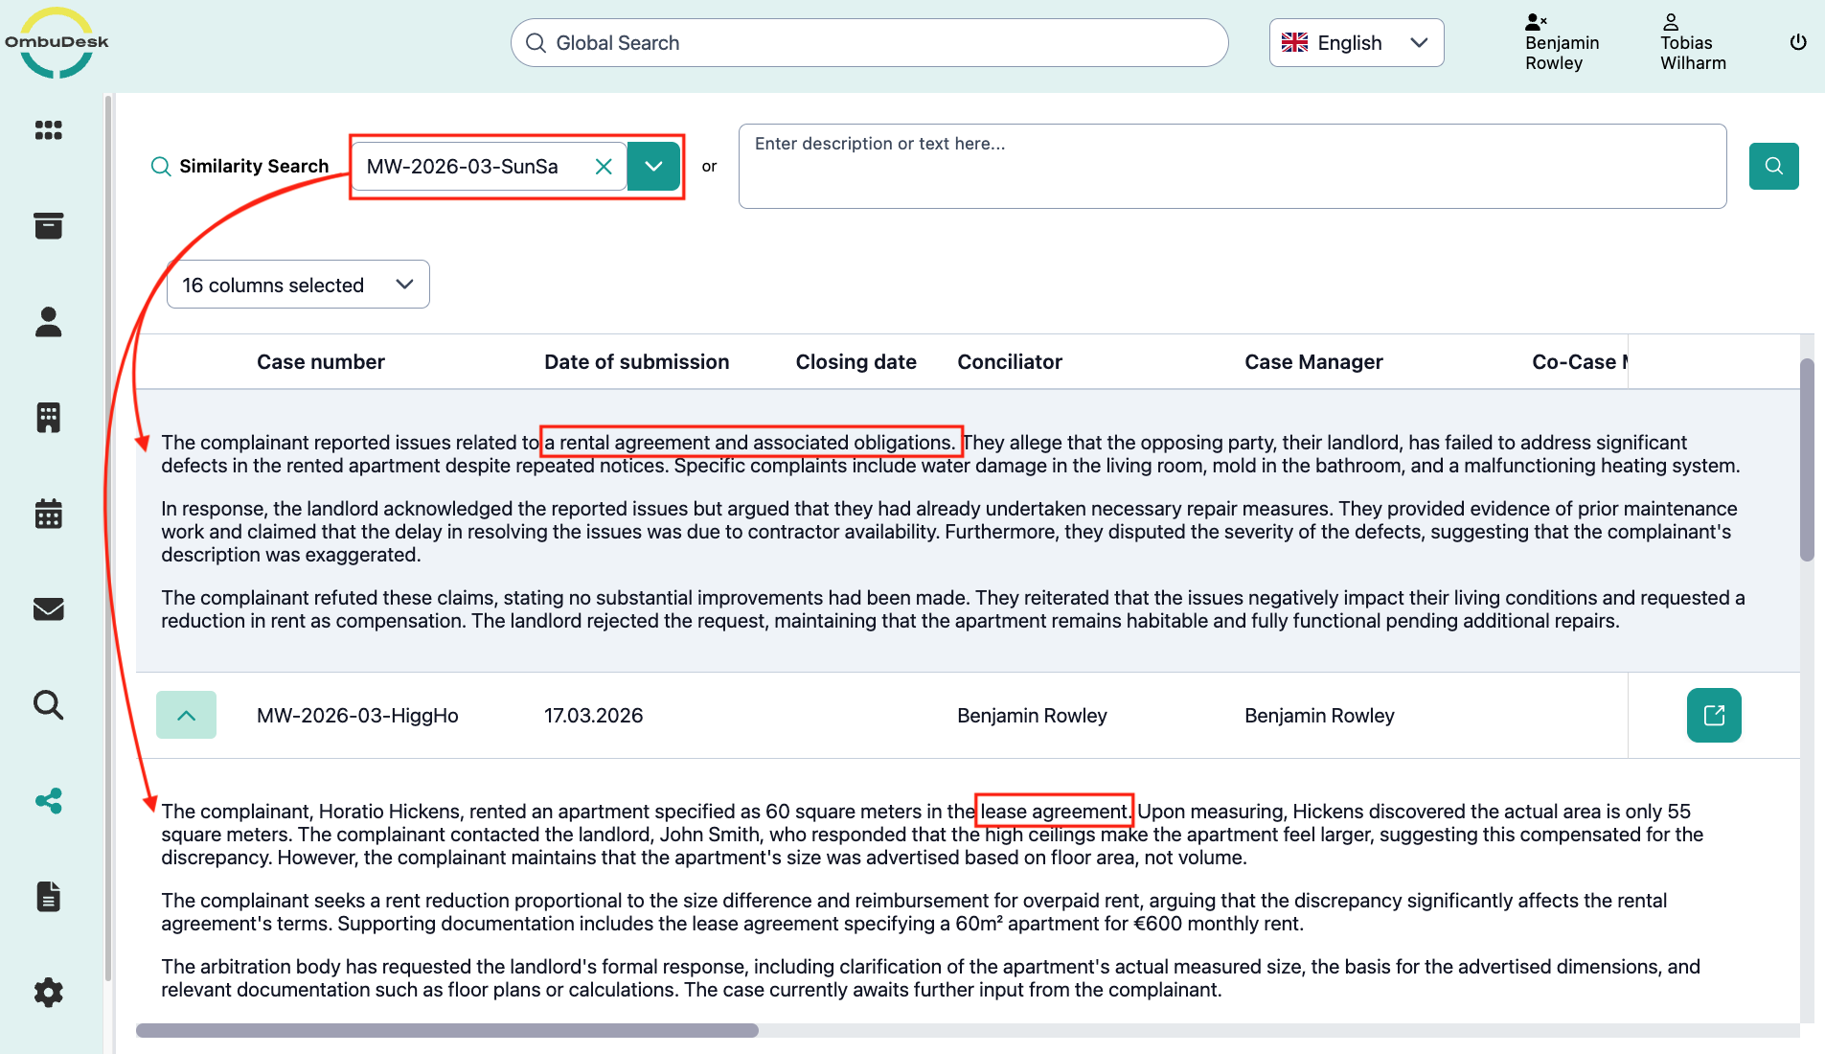Viewport: 1825px width, 1054px height.
Task: Click the MW-2026-03-HiggHo case number
Action: tap(357, 716)
